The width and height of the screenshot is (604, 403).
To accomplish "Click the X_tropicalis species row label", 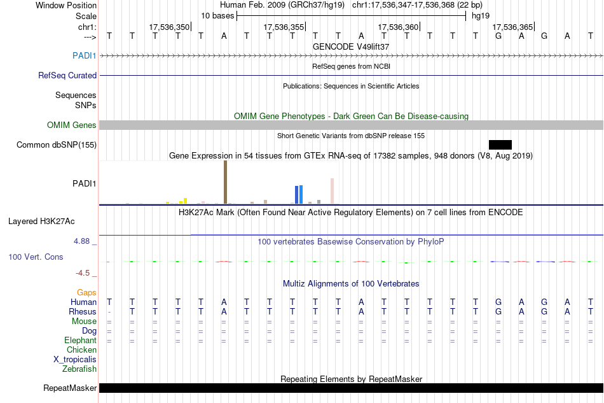I will (x=75, y=359).
